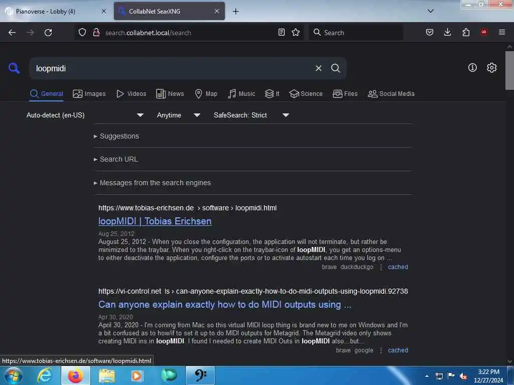Select the Science search category
Screen dimensions: 514x385
point(306,94)
